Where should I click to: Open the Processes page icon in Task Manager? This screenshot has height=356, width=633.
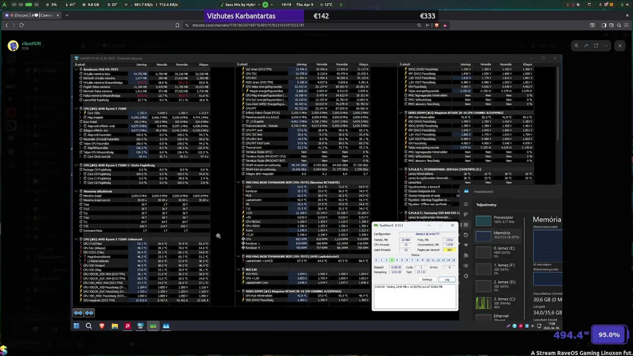466,215
